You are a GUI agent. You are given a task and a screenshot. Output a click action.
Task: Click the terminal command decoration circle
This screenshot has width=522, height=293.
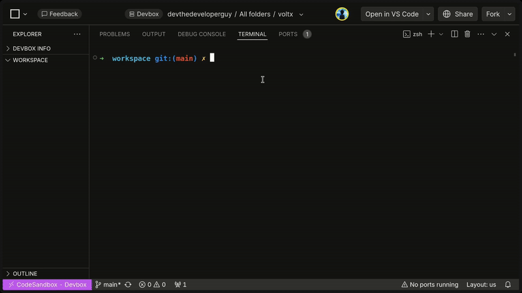pyautogui.click(x=95, y=58)
